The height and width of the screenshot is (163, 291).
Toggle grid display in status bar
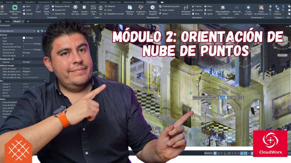click(x=215, y=153)
